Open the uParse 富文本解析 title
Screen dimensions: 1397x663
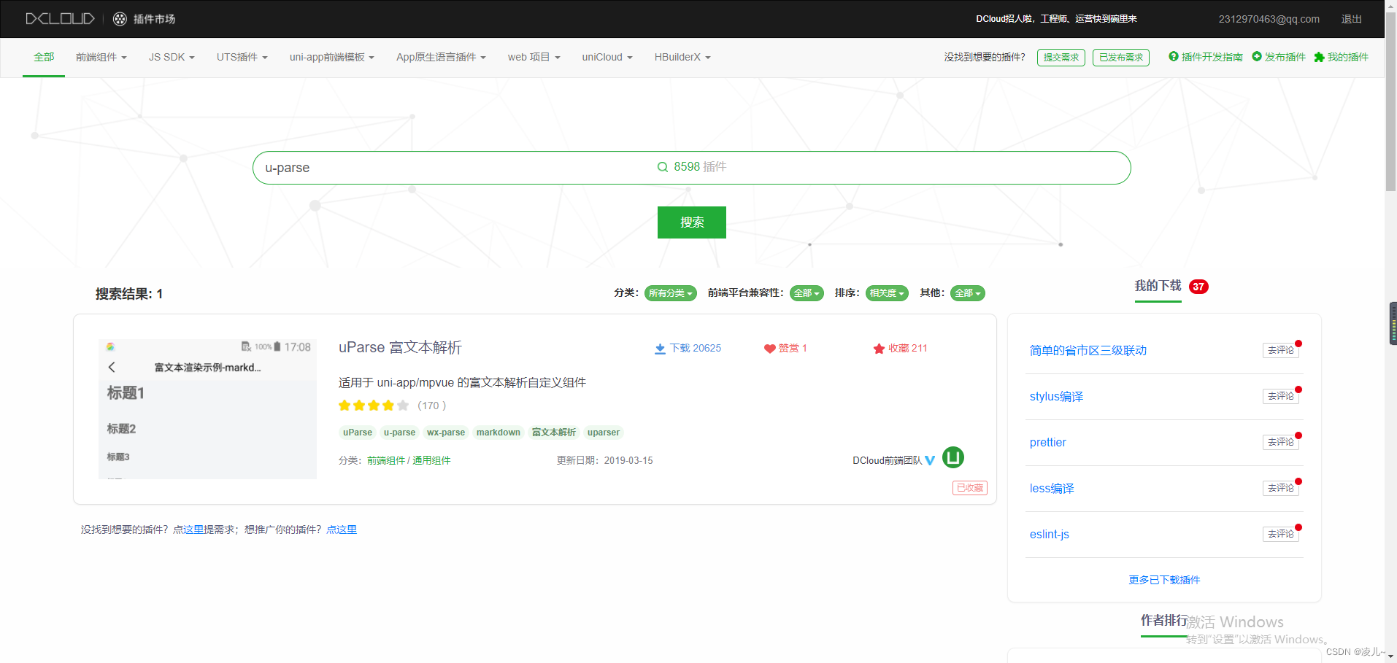click(400, 347)
